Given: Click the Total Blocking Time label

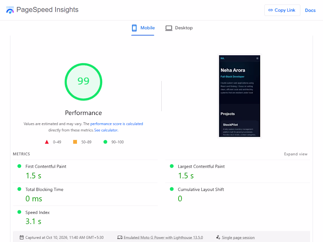Looking at the screenshot, I should [x=44, y=189].
